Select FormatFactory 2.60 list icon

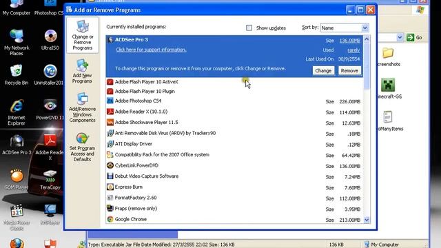pyautogui.click(x=110, y=198)
